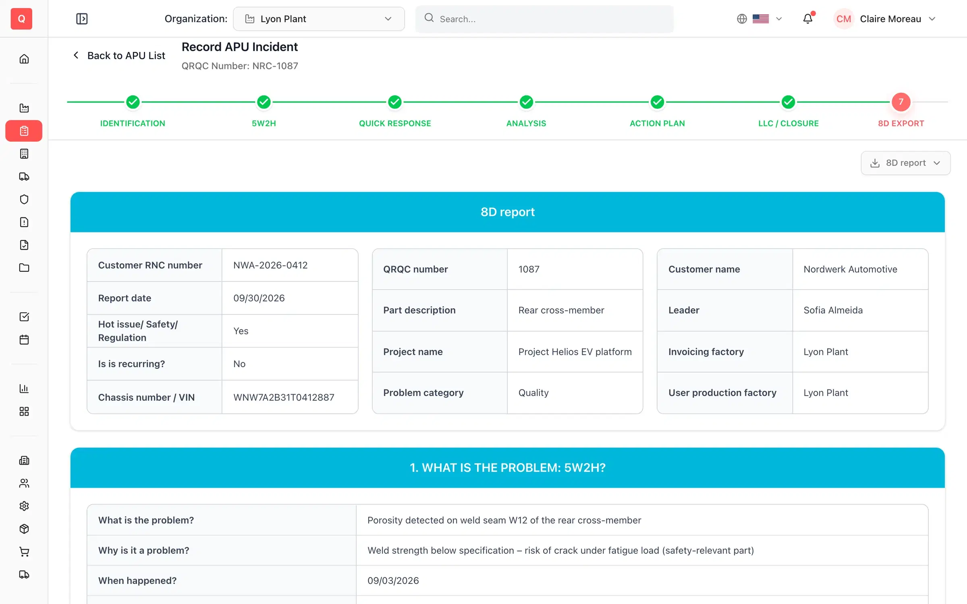Open the file check icon in the sidebar

[24, 245]
